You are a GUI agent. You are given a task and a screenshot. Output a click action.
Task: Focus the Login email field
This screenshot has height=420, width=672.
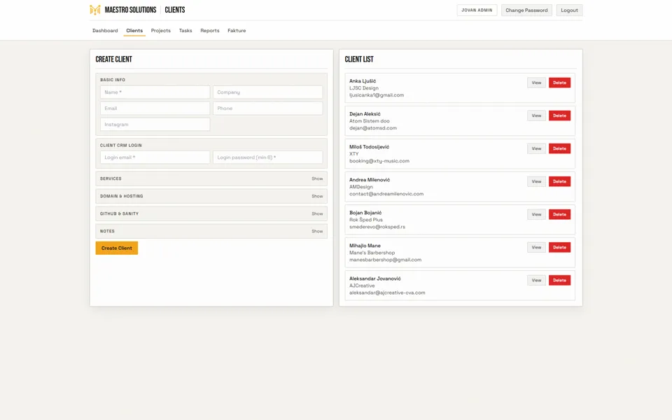coord(155,157)
